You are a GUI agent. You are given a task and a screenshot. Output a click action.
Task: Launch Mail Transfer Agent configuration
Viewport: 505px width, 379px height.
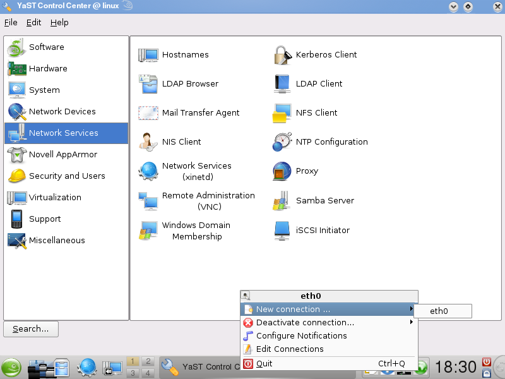[x=189, y=113]
